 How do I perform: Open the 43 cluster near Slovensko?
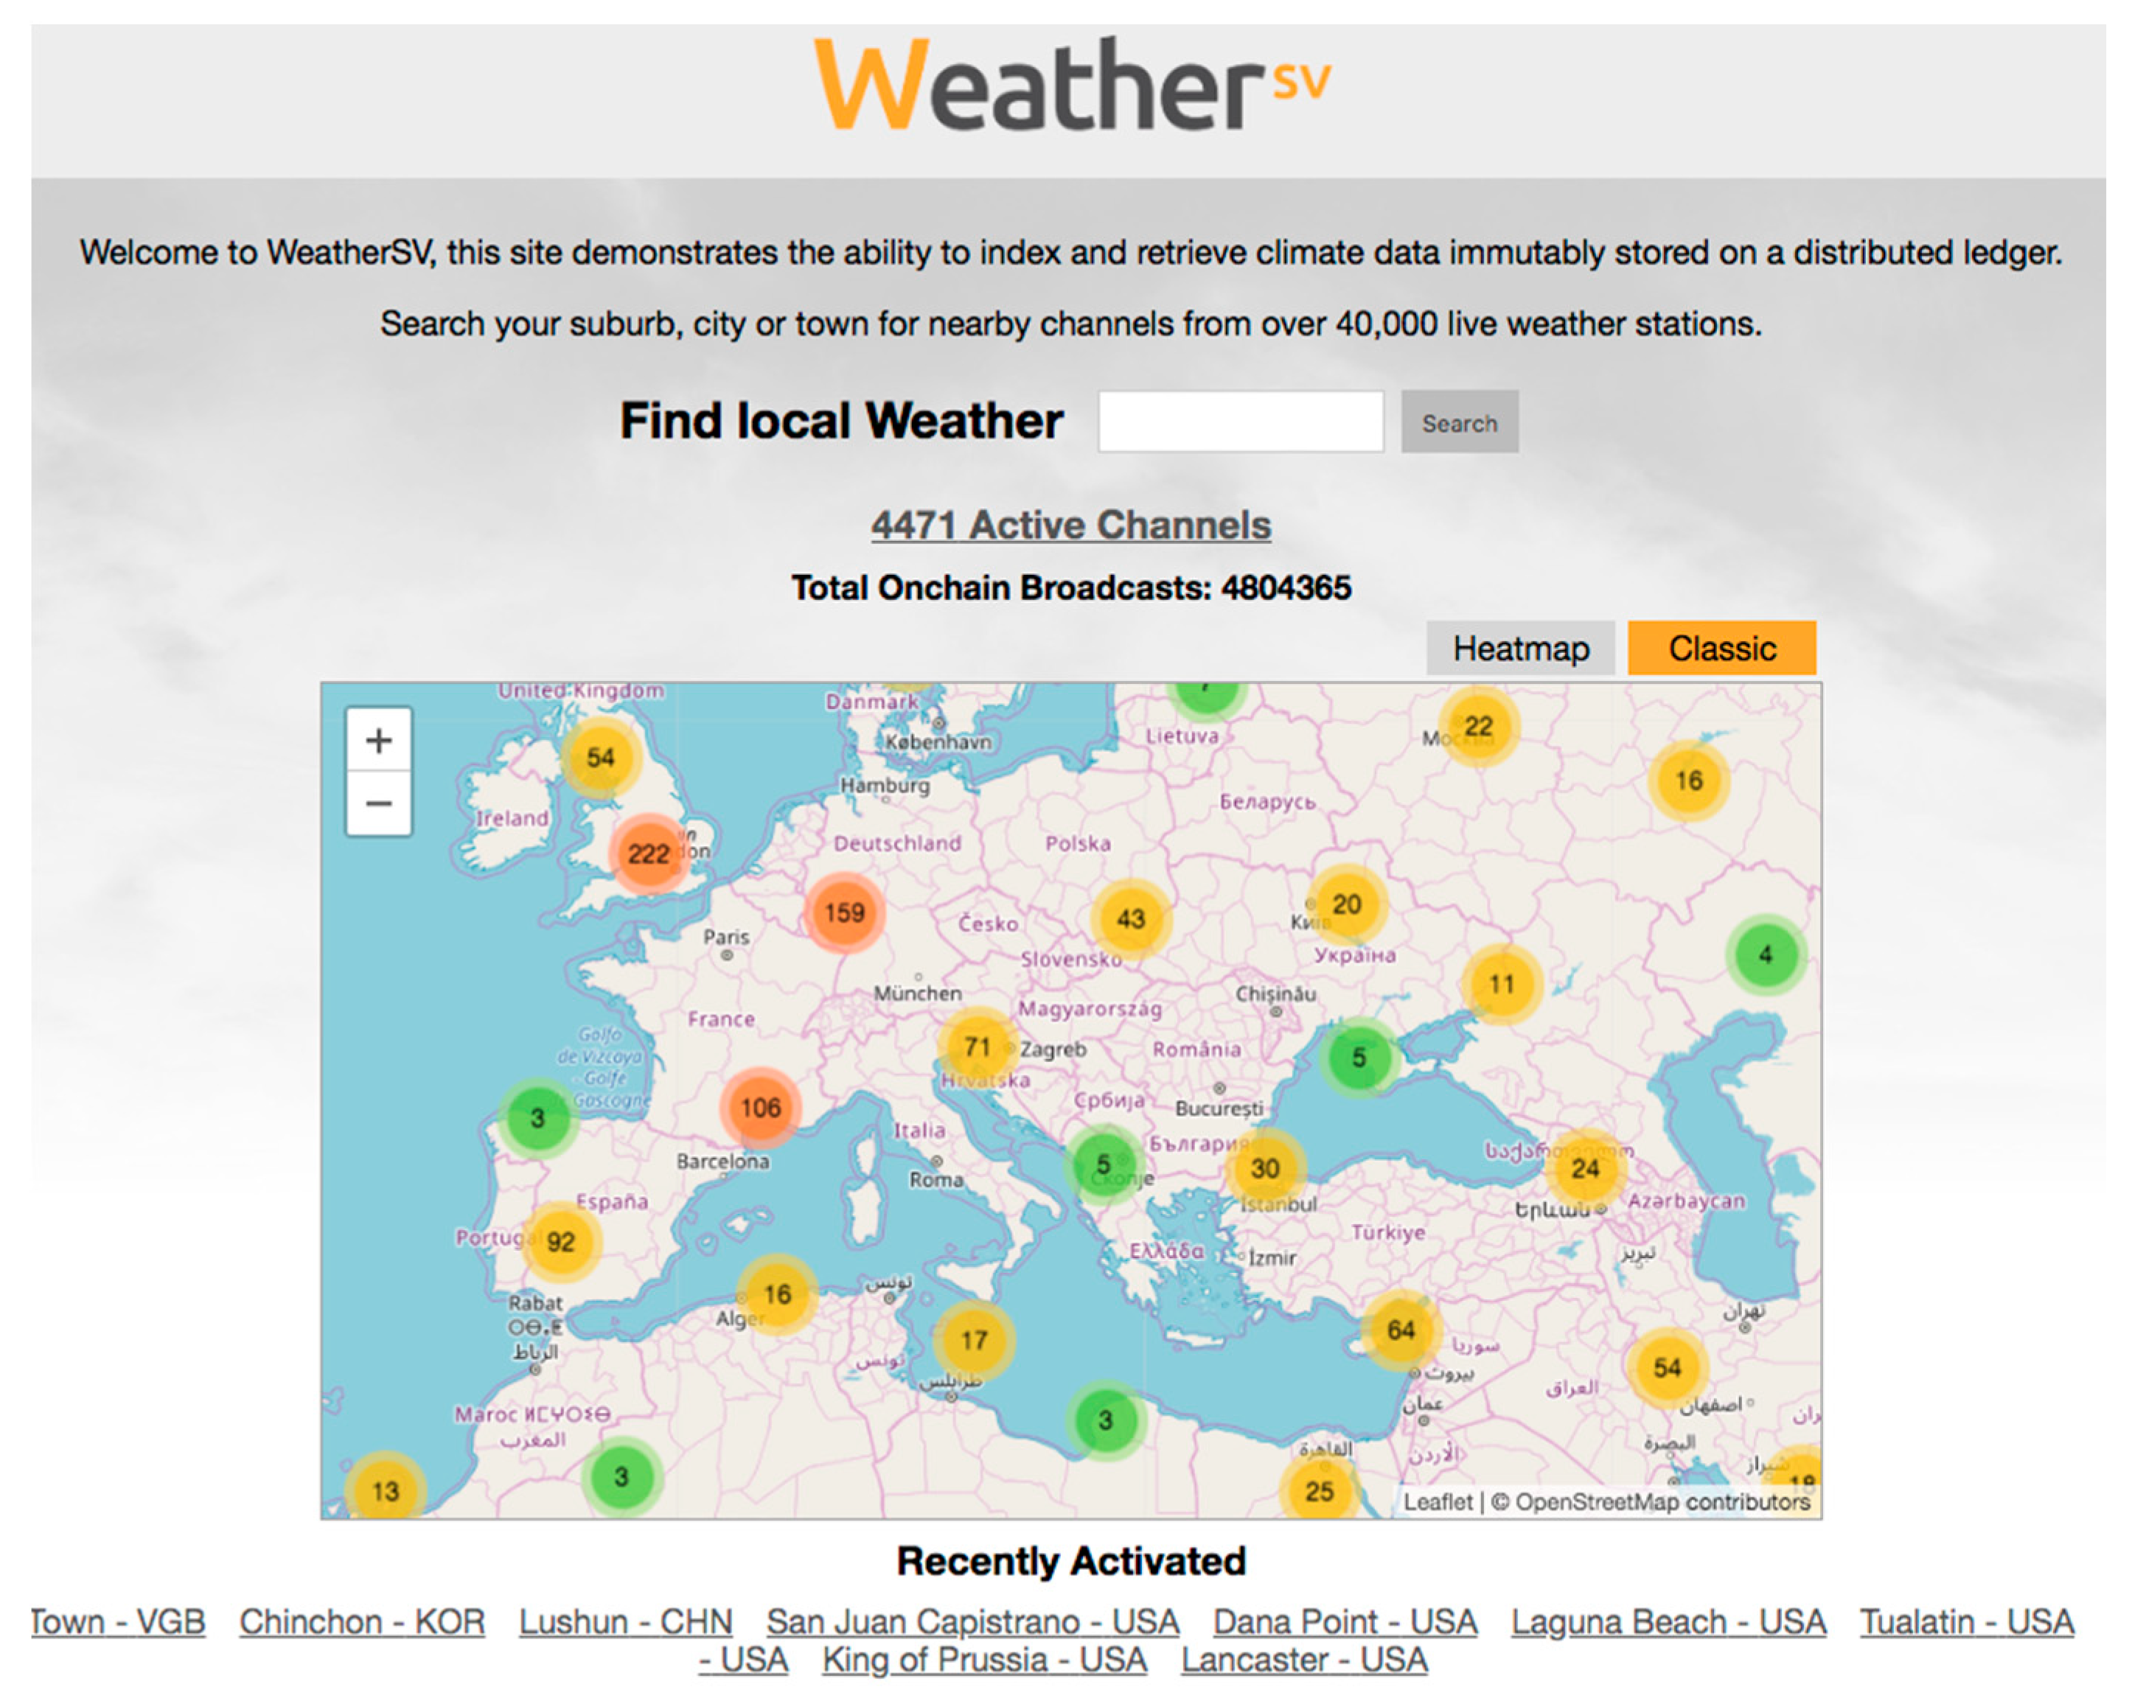coord(1130,918)
